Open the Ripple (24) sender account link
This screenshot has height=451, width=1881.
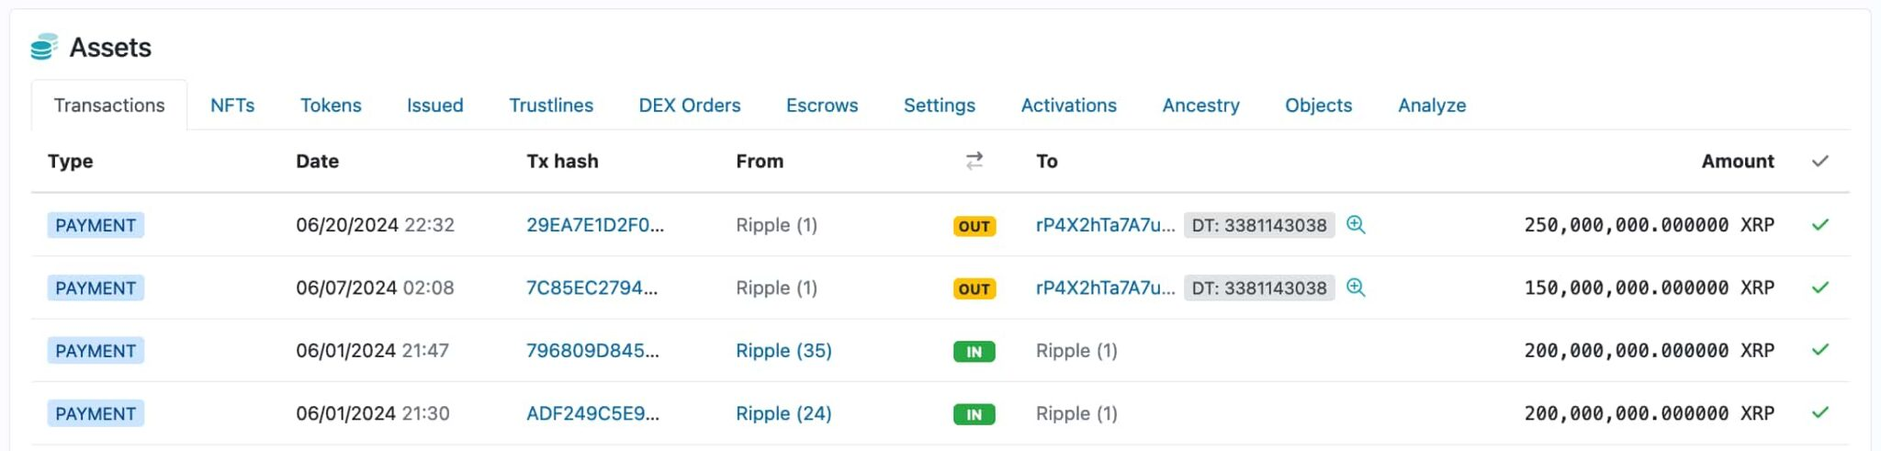[783, 413]
